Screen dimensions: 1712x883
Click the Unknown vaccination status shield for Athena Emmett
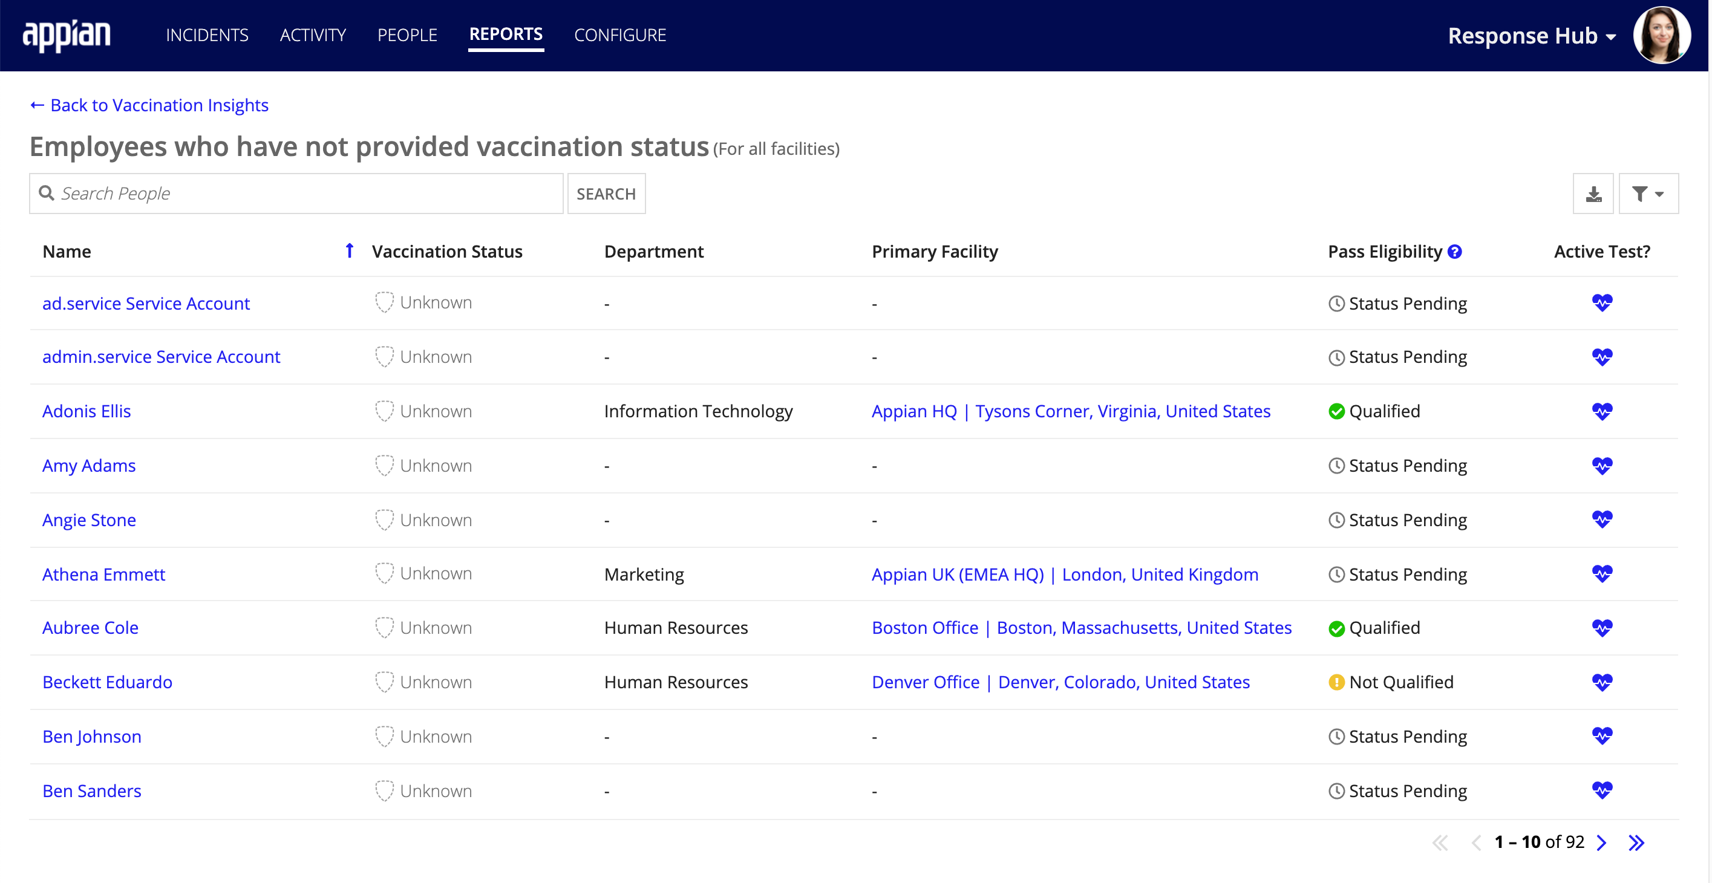pos(384,575)
